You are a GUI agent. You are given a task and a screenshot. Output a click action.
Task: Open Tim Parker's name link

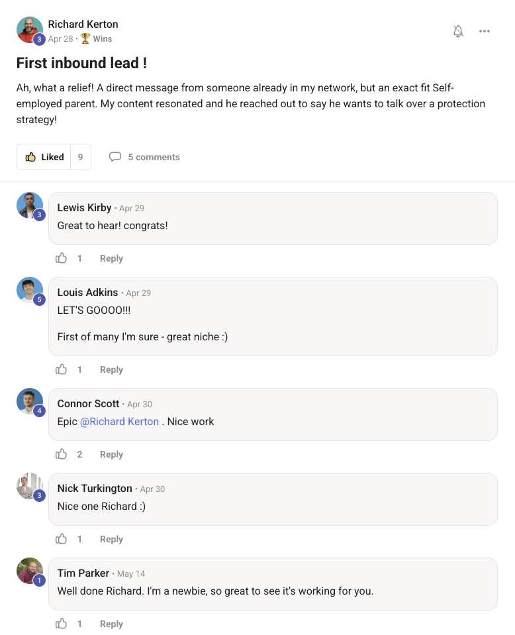coord(83,573)
